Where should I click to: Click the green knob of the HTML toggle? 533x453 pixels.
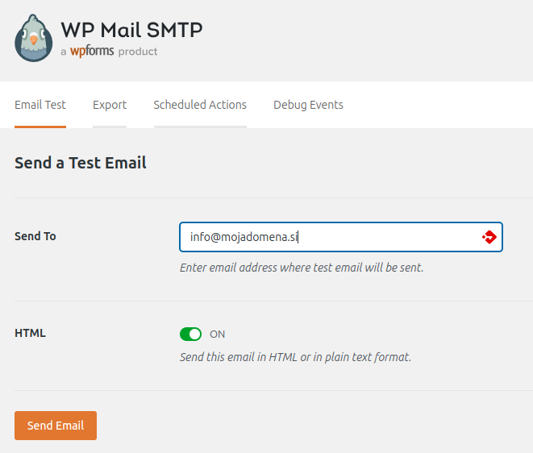click(195, 334)
